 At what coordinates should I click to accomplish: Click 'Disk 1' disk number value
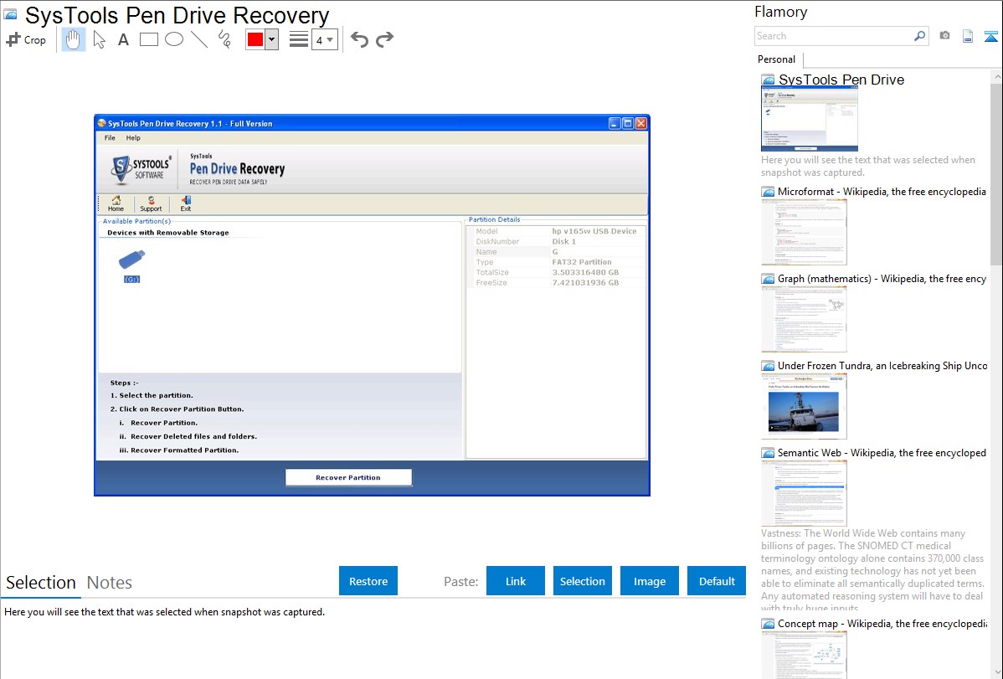(563, 241)
